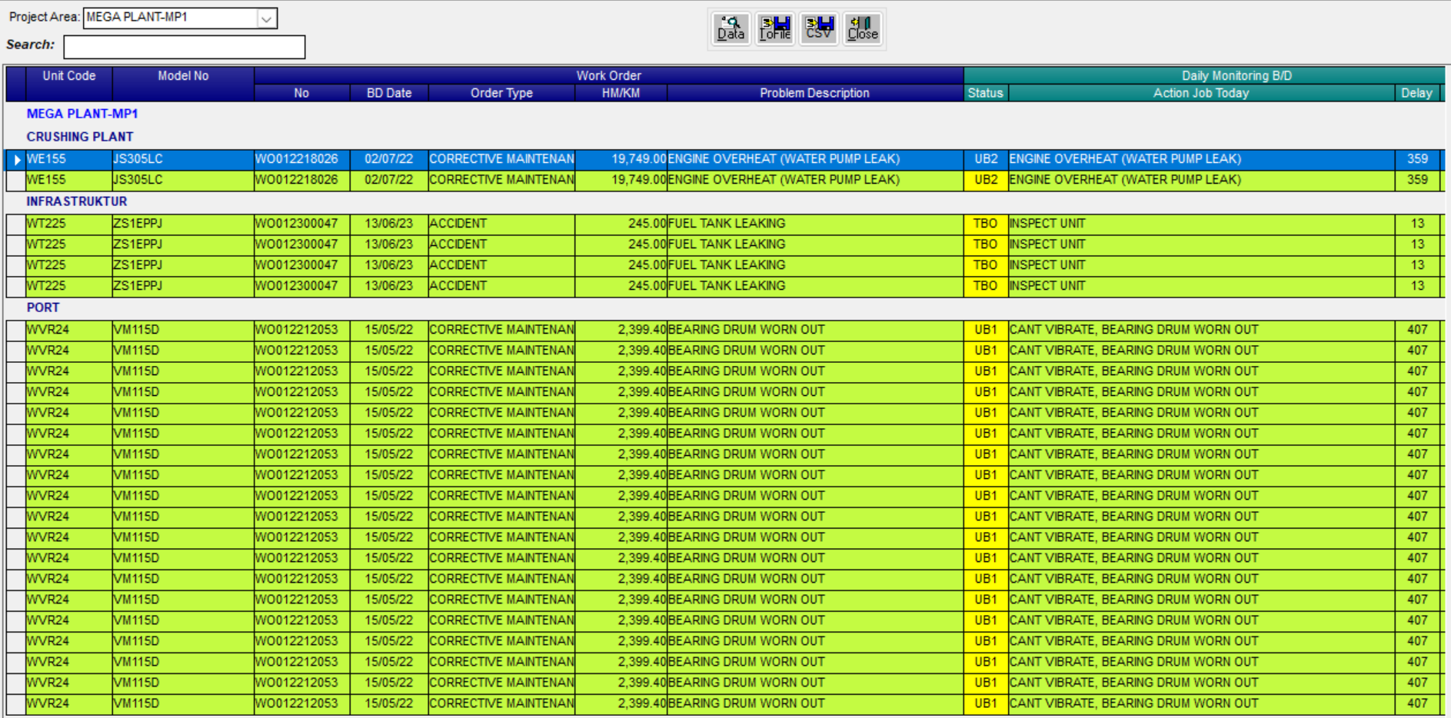
Task: Select the CRUSHING PLANT group heading
Action: [x=80, y=137]
